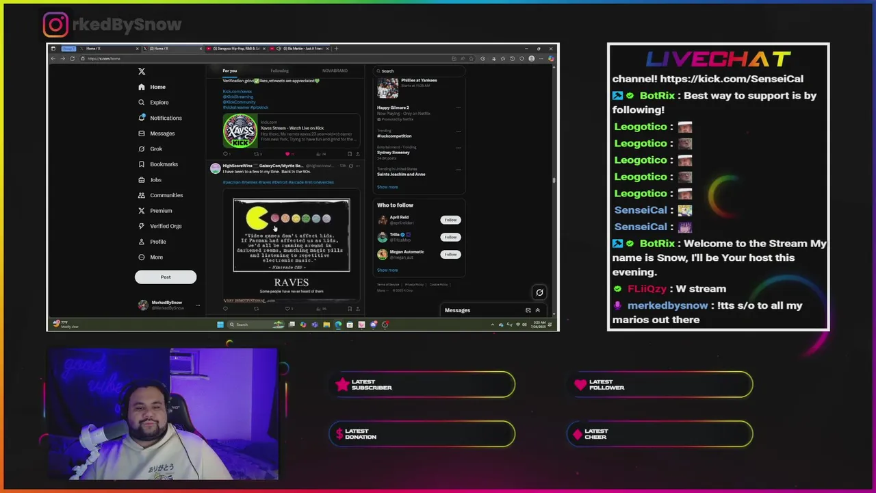Open Bookmarks in the X sidebar

click(x=157, y=164)
